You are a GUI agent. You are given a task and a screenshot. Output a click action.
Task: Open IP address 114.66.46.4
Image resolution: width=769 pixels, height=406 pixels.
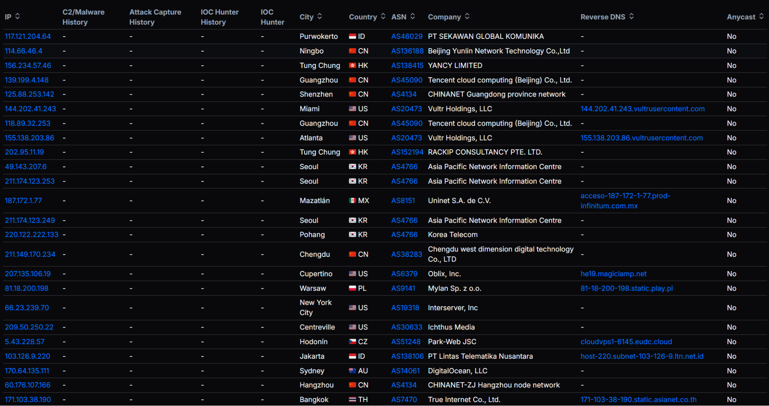click(x=23, y=51)
